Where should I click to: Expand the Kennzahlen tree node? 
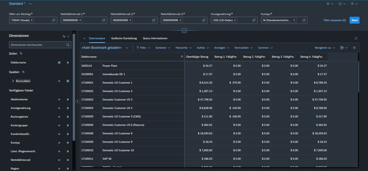(x=13, y=81)
